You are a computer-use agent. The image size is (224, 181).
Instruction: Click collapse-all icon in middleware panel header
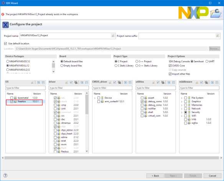click(217, 82)
